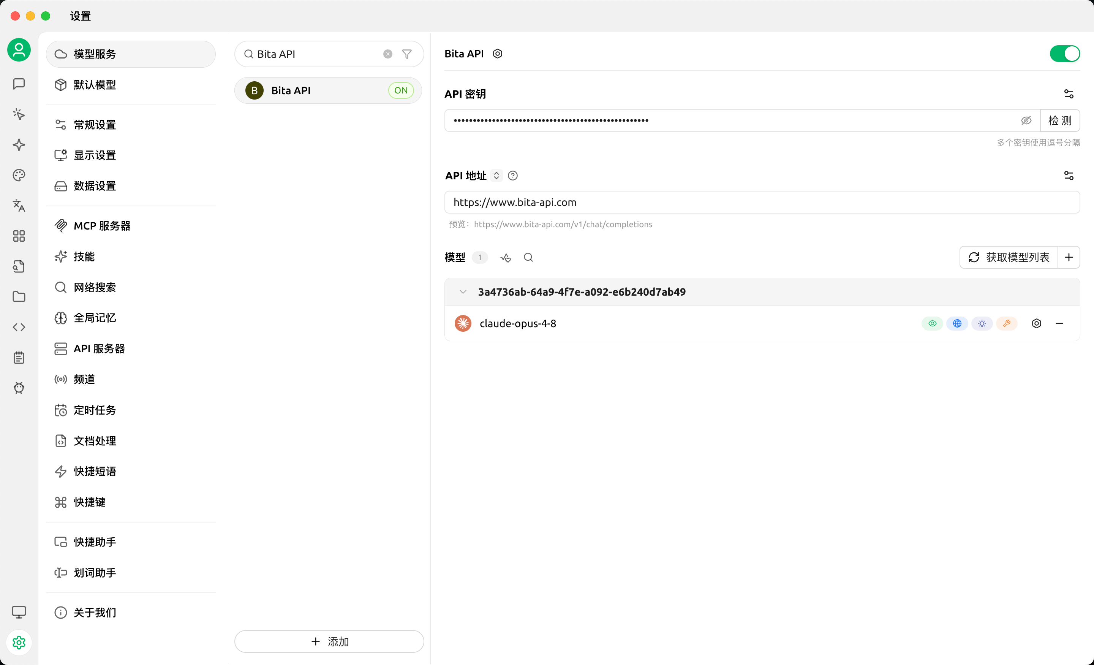Image resolution: width=1094 pixels, height=665 pixels.
Task: Open 文档处理 section
Action: click(131, 440)
